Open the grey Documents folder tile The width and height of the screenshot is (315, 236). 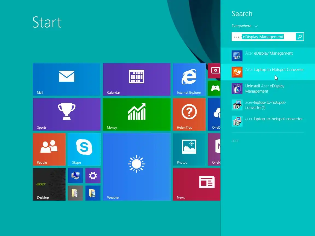(75, 193)
